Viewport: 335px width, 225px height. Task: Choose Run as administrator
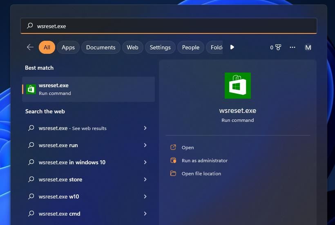pyautogui.click(x=204, y=161)
